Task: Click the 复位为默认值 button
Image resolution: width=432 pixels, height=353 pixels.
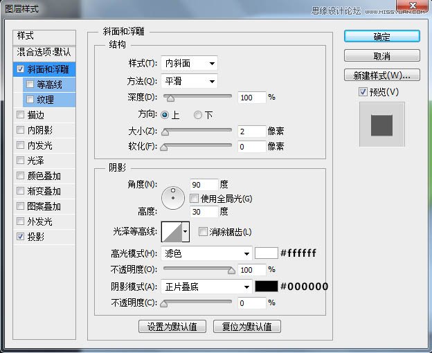Action: click(x=247, y=327)
